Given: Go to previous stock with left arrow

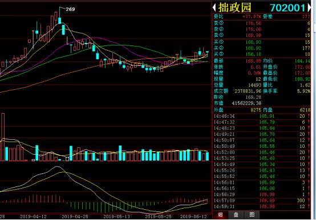Looking at the screenshot, I should [x=214, y=7].
